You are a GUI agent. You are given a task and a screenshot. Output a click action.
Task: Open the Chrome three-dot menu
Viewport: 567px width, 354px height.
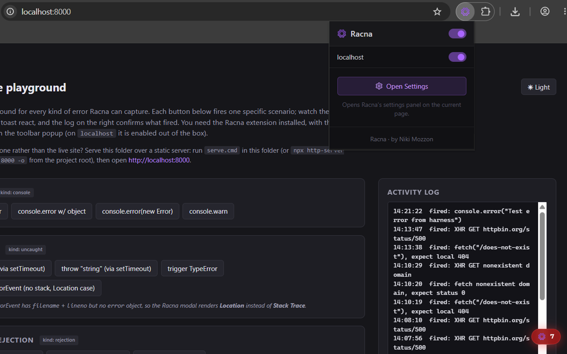(x=564, y=12)
